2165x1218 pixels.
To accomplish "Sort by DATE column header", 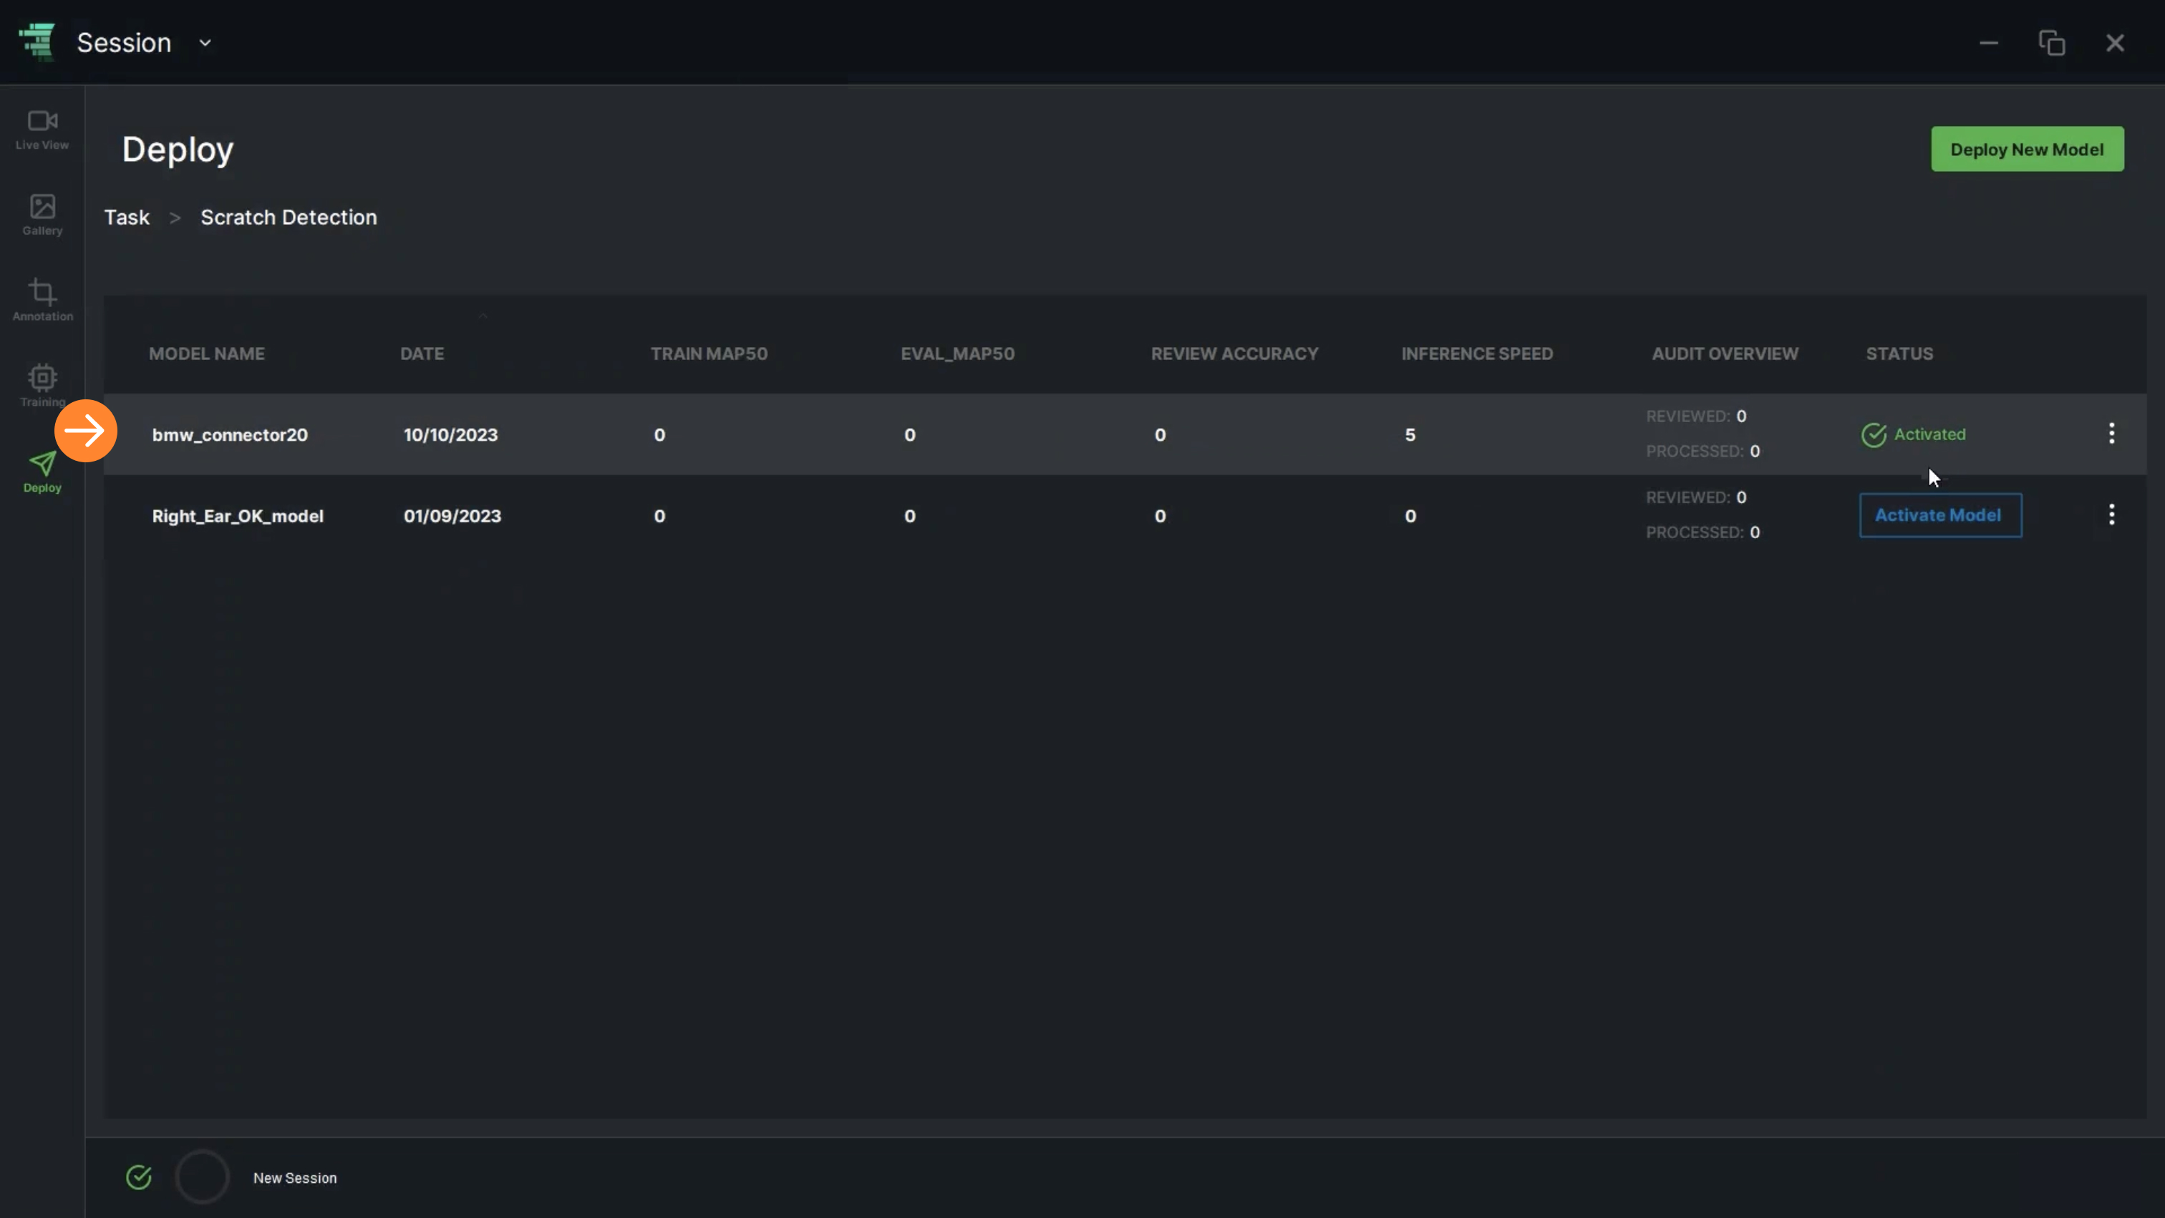I will coord(422,354).
